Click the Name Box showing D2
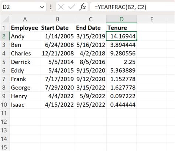This screenshot has width=175, height=151. pyautogui.click(x=24, y=7)
